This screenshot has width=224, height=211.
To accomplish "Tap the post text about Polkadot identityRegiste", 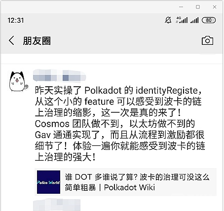I will tap(120, 124).
